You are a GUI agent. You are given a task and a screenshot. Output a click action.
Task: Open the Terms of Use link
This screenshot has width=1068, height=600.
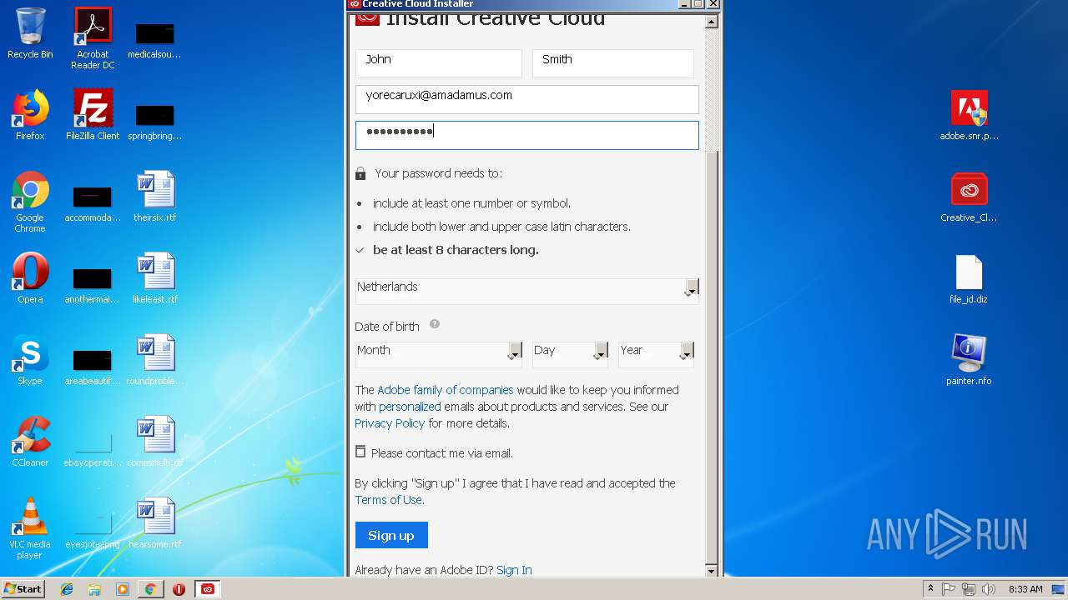389,500
